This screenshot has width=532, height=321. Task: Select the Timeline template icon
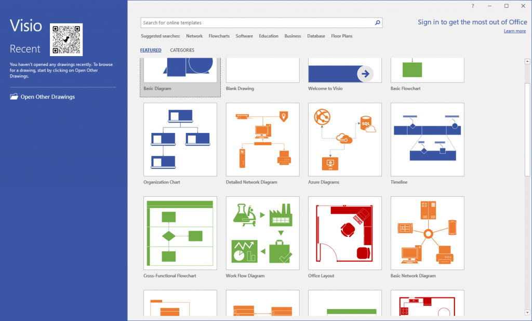(427, 139)
